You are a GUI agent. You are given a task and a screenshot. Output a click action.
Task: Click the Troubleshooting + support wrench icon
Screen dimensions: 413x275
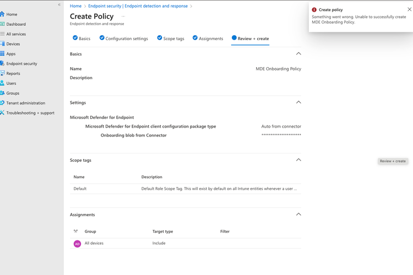2,113
